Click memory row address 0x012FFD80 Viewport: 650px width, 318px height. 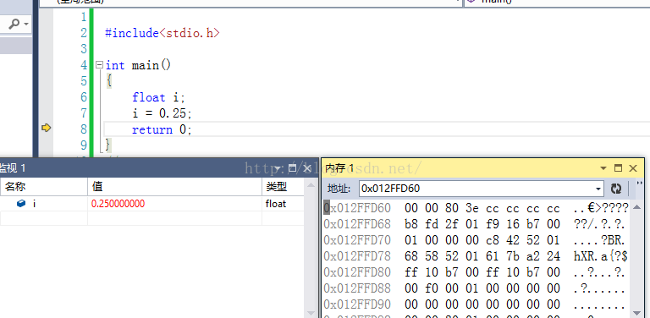[357, 272]
